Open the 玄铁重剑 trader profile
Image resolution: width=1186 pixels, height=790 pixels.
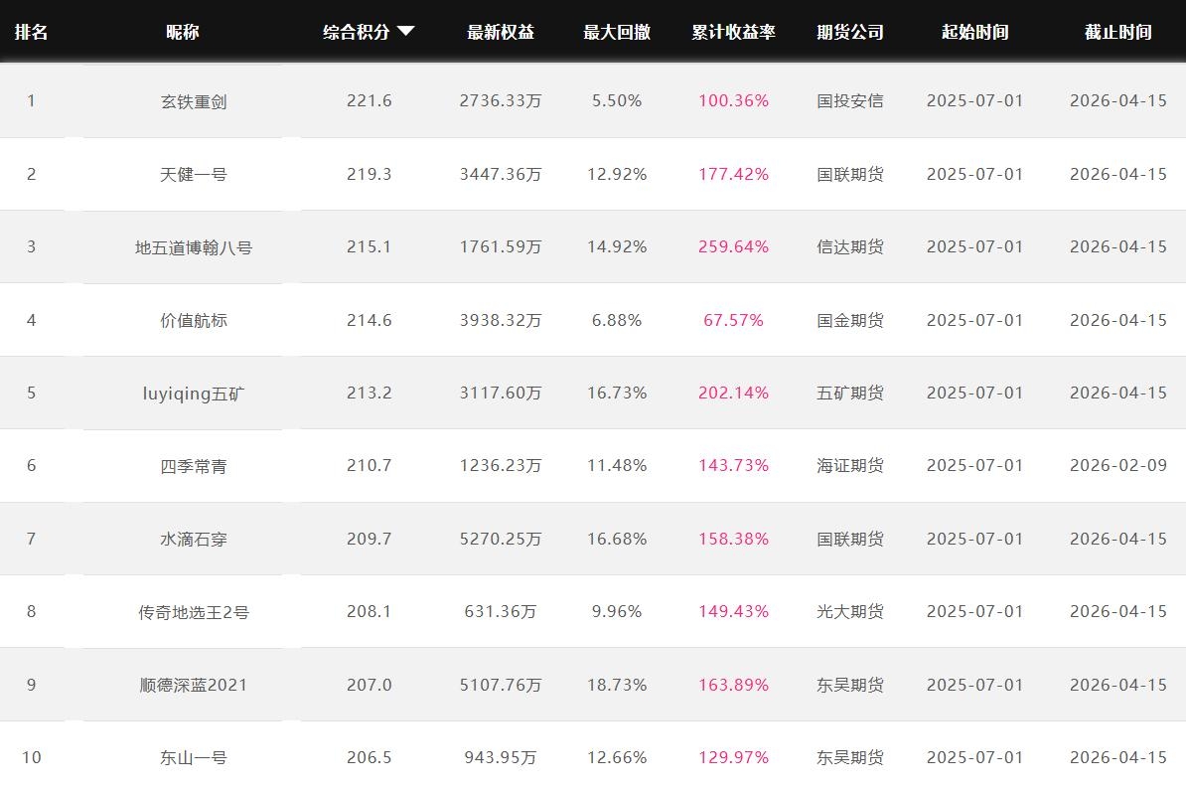click(194, 101)
